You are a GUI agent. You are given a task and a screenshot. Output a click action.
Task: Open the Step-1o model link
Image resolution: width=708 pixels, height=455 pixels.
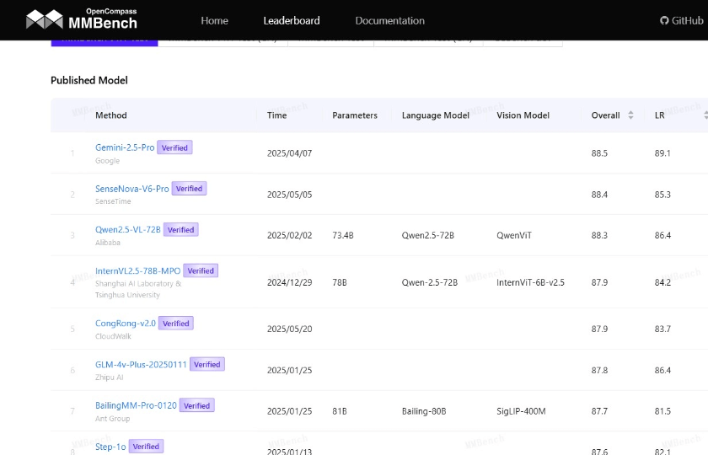click(x=110, y=447)
